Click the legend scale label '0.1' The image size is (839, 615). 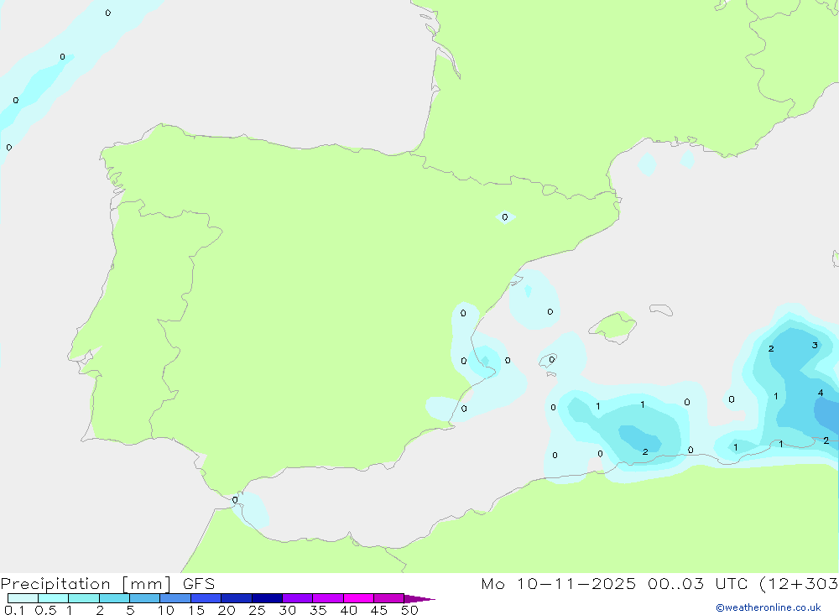[14, 610]
